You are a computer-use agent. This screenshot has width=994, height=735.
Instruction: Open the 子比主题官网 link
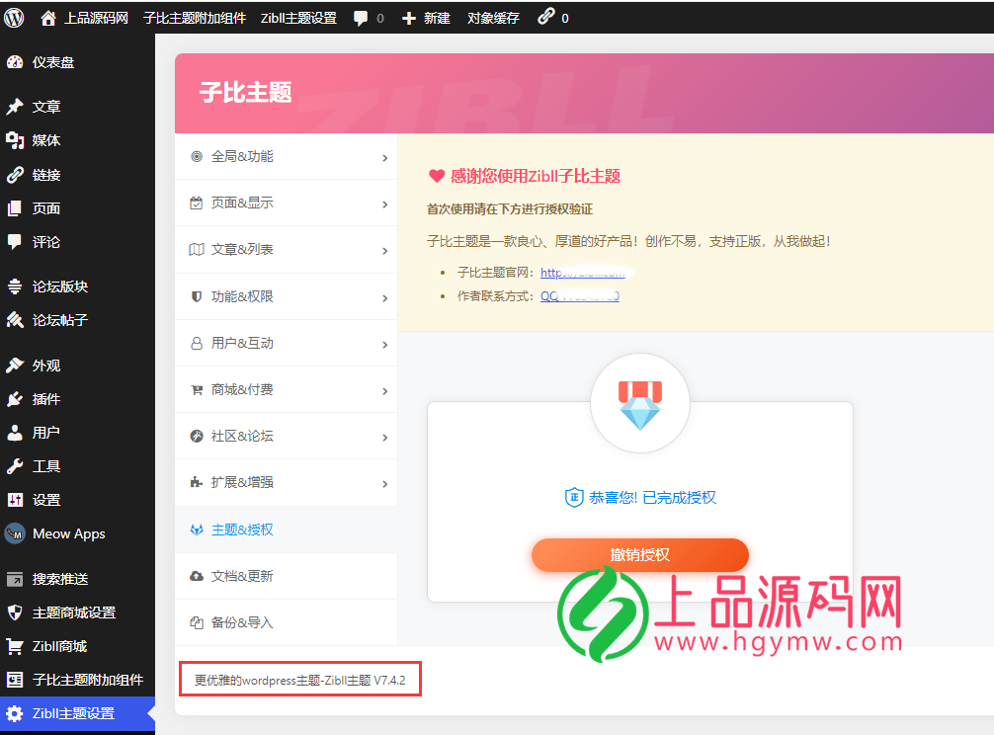click(x=582, y=273)
